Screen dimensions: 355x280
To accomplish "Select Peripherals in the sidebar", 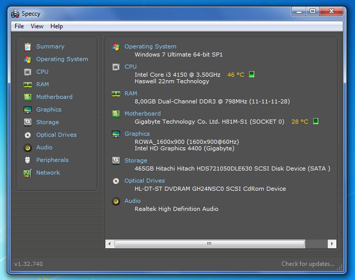I will click(52, 160).
